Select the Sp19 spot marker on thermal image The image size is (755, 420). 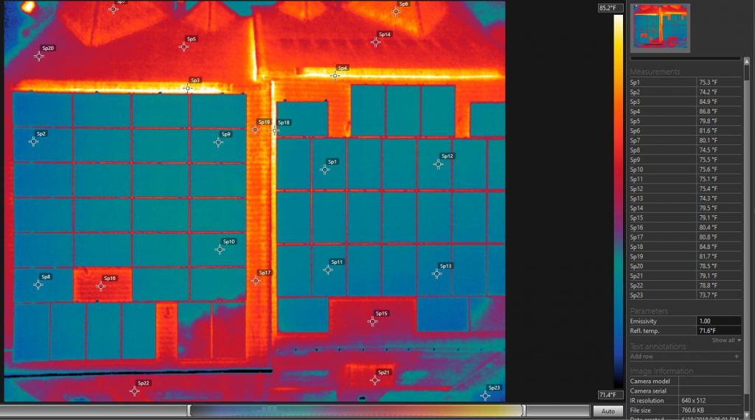click(x=255, y=130)
